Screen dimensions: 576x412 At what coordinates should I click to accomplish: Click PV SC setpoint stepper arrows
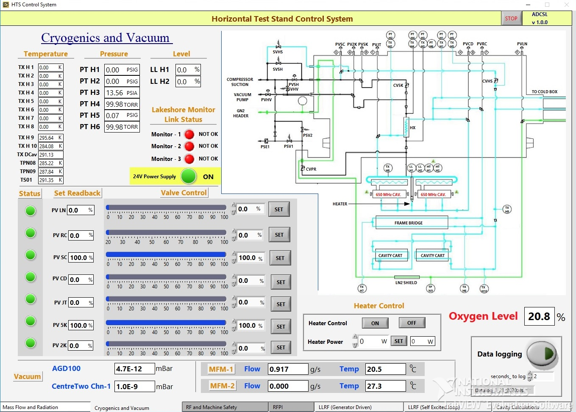coord(234,257)
